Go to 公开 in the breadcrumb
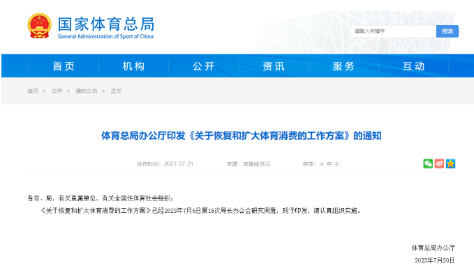 click(57, 91)
